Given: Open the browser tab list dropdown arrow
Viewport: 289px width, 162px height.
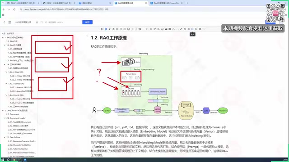Looking at the screenshot, I should point(3,3).
